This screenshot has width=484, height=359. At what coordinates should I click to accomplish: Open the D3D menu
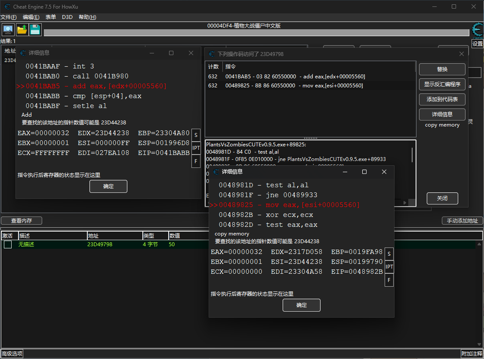(67, 17)
